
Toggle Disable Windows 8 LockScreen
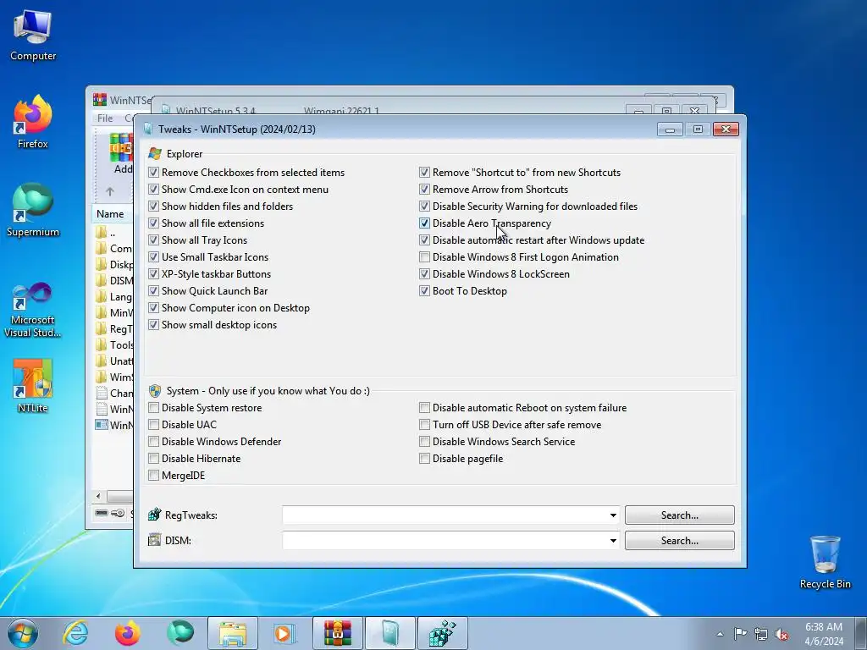tap(425, 274)
